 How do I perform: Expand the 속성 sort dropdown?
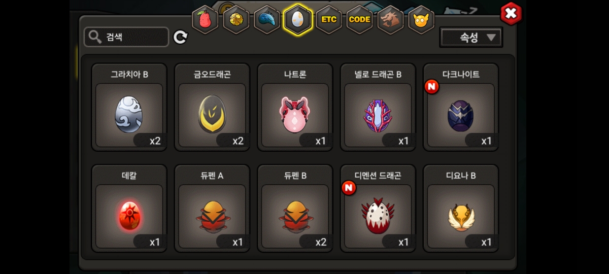tap(471, 38)
